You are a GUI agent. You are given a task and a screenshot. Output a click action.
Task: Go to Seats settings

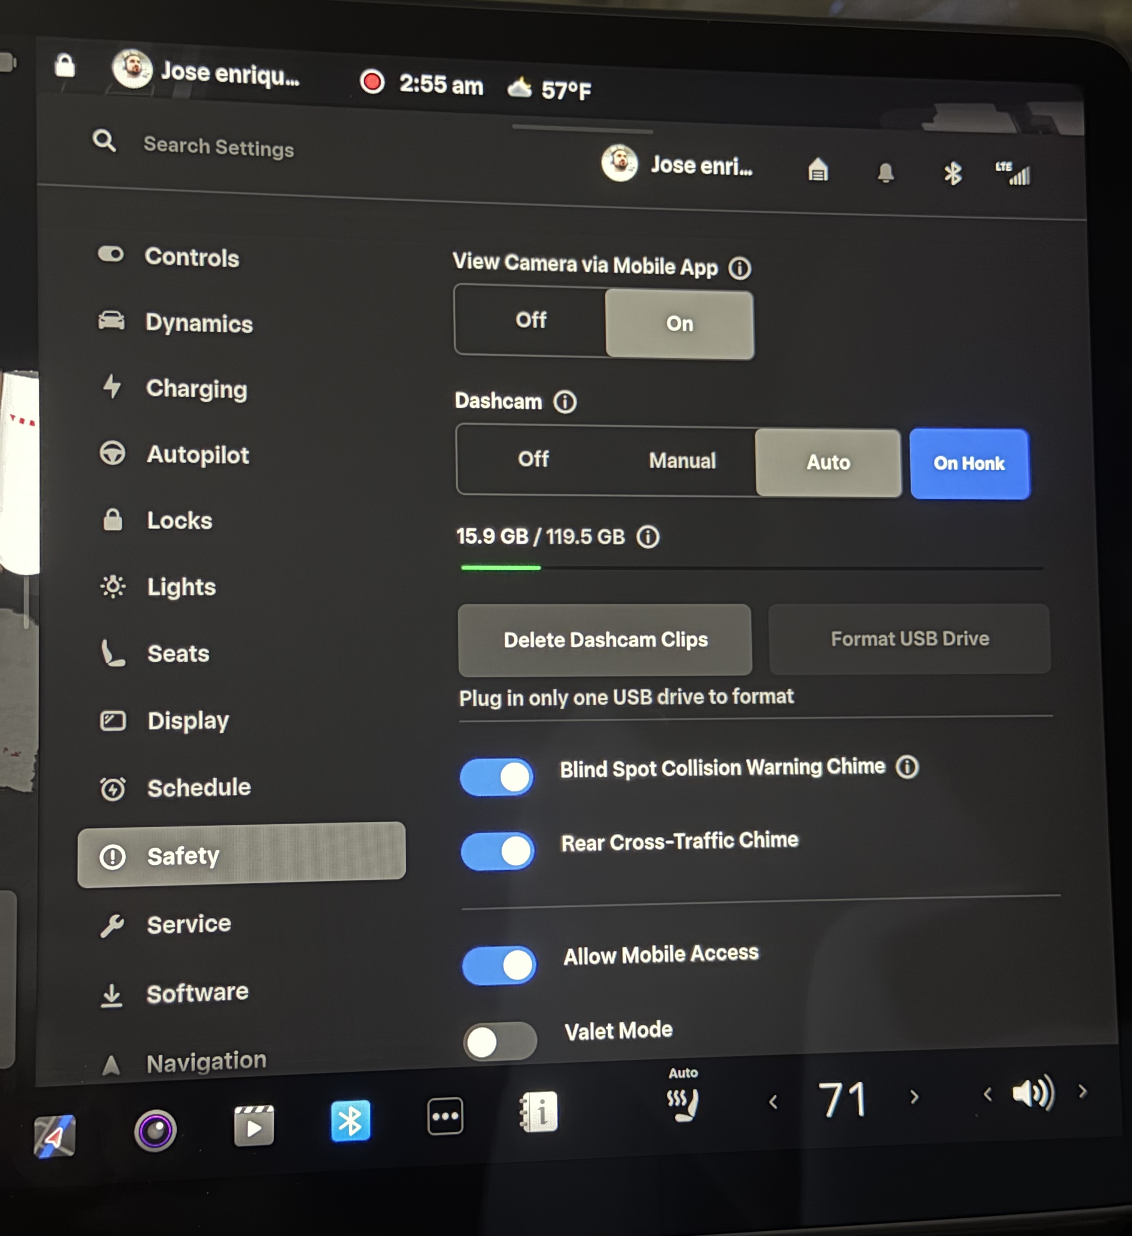155,654
